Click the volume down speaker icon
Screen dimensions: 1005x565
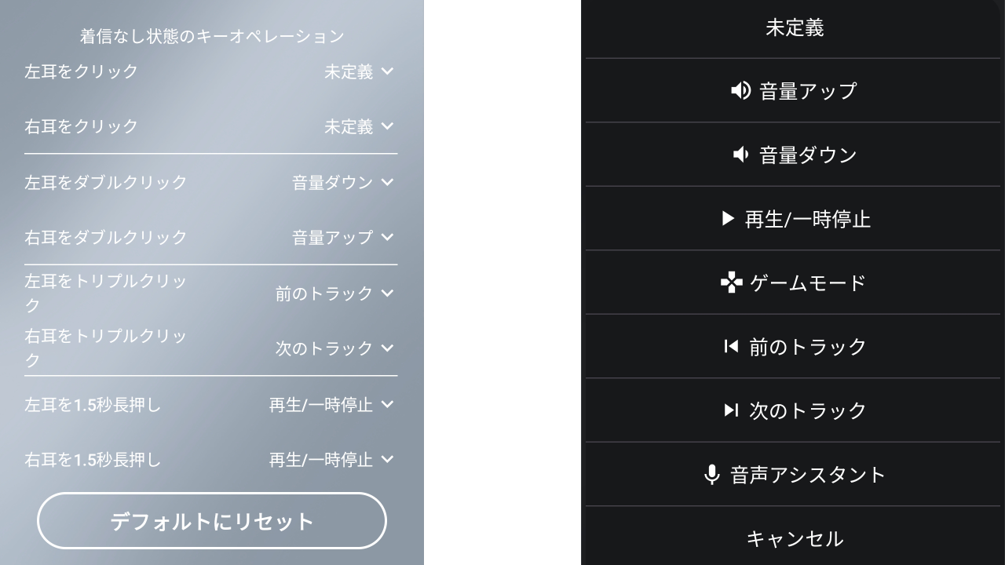(x=740, y=155)
